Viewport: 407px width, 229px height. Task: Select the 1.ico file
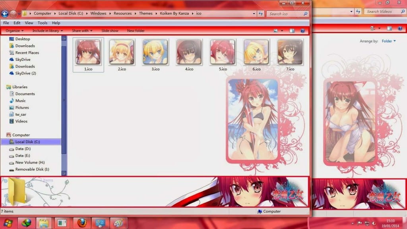88,55
